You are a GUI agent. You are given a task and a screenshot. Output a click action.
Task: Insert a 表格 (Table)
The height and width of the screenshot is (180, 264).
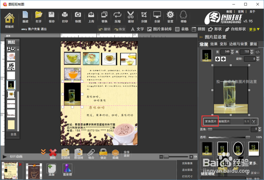(182, 29)
